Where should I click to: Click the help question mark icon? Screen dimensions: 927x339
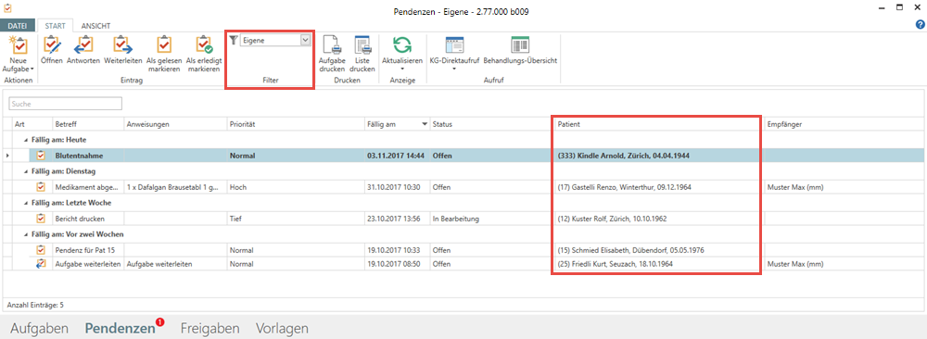(920, 25)
